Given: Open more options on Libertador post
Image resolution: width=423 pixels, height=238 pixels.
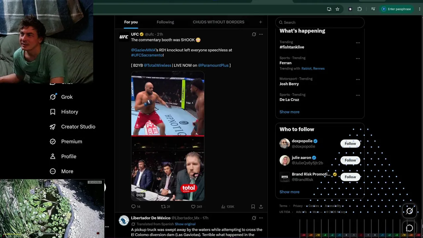Looking at the screenshot, I should coord(261,218).
